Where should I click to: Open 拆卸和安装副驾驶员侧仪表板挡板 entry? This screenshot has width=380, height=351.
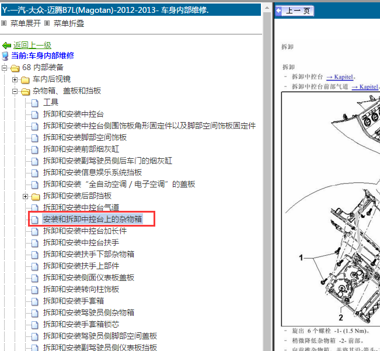[100, 347]
